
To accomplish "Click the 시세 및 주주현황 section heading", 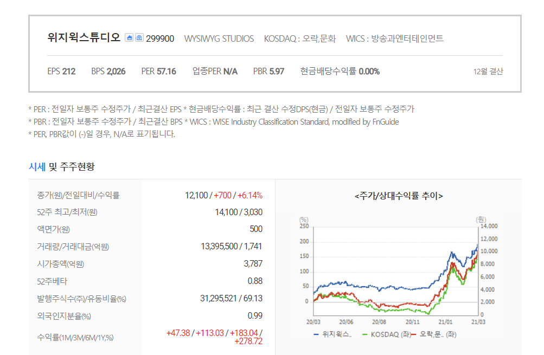I will [x=61, y=167].
